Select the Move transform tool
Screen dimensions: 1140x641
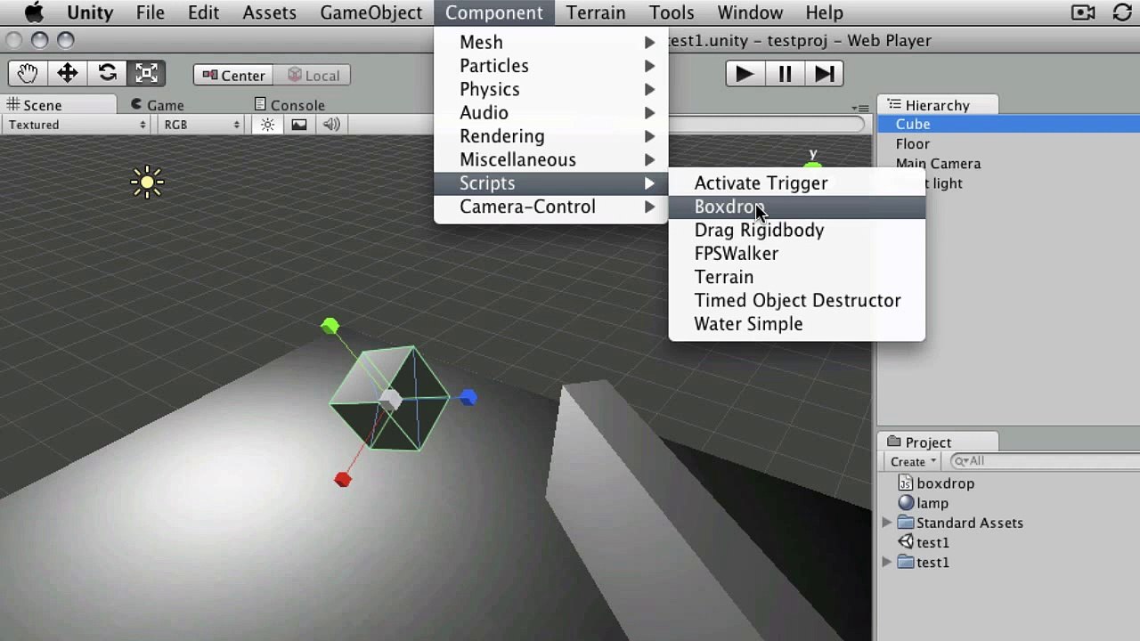[68, 74]
